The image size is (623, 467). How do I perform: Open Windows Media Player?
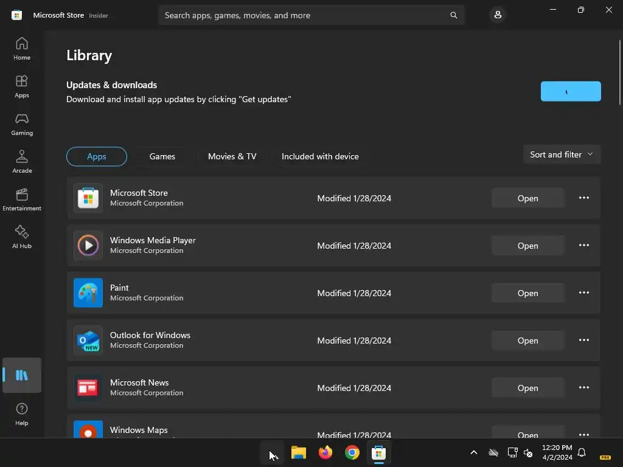[527, 246]
